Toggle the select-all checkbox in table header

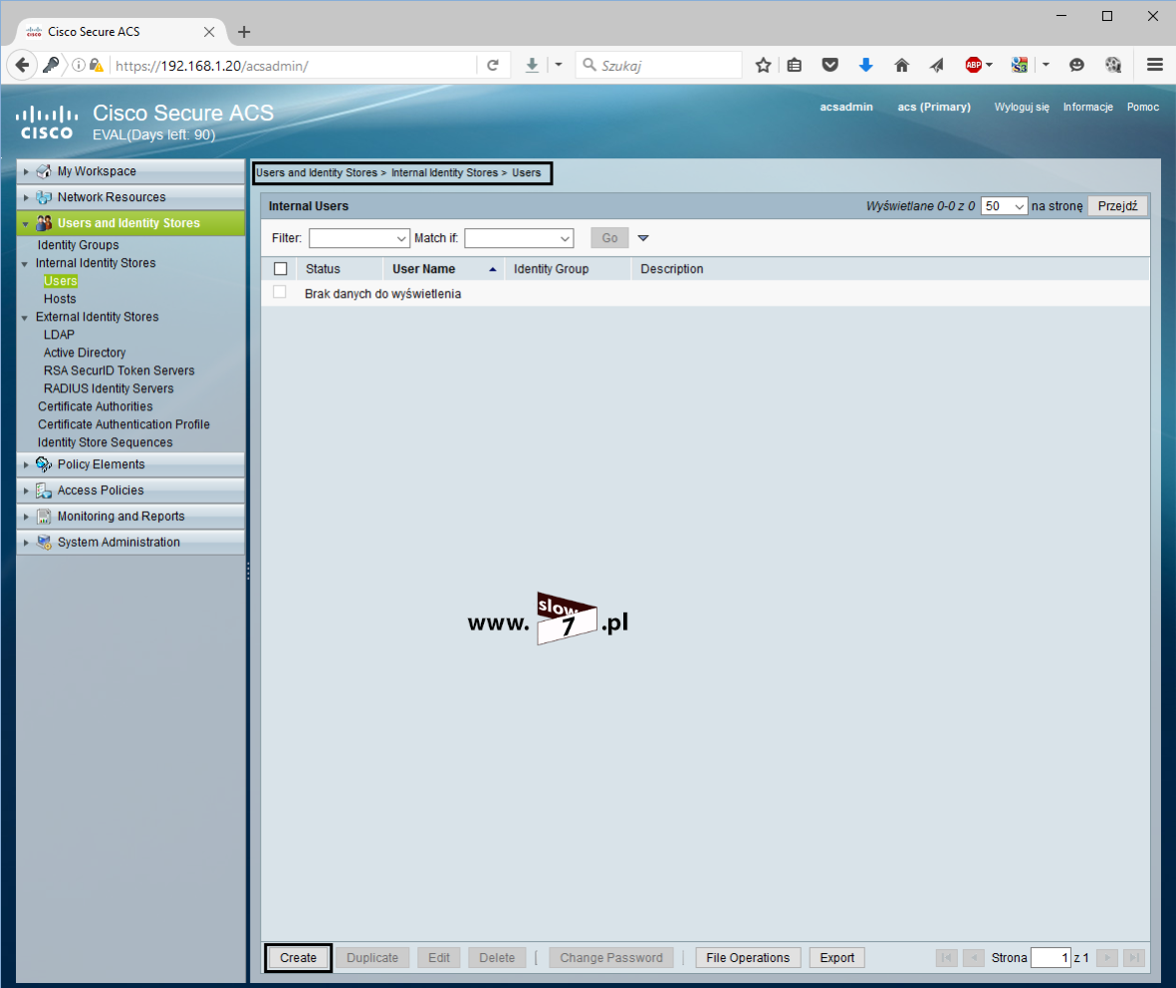[281, 269]
